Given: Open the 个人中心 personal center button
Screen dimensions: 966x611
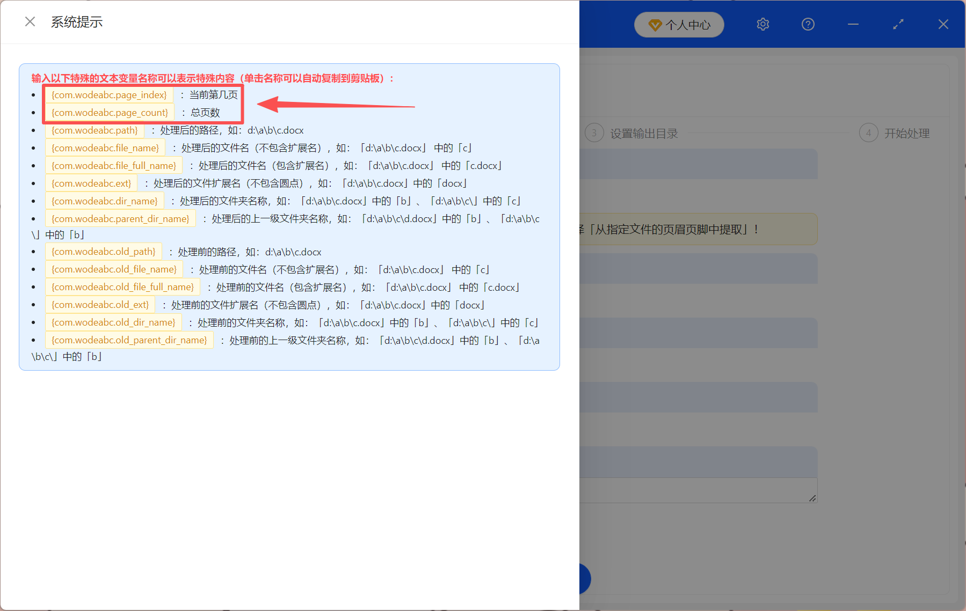Looking at the screenshot, I should [x=679, y=25].
